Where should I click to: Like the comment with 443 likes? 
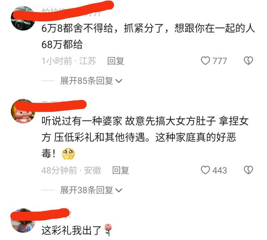click(x=206, y=170)
